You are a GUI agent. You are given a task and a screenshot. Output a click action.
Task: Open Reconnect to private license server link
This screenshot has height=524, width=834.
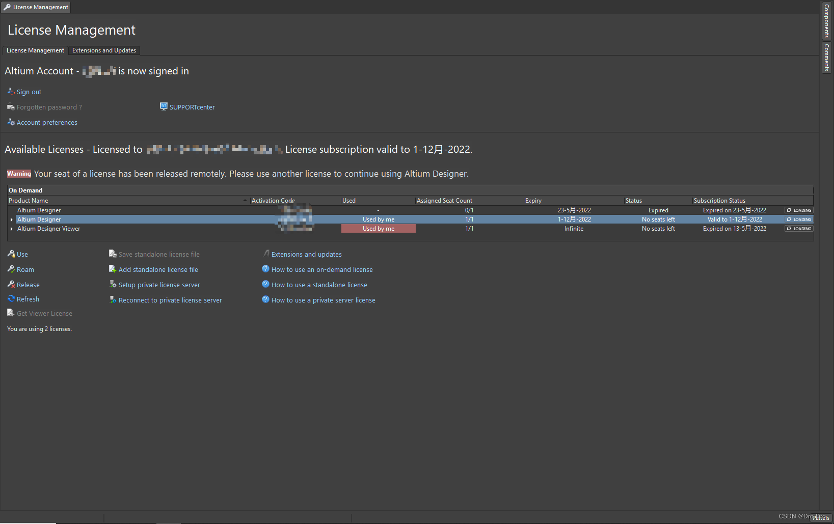[170, 300]
